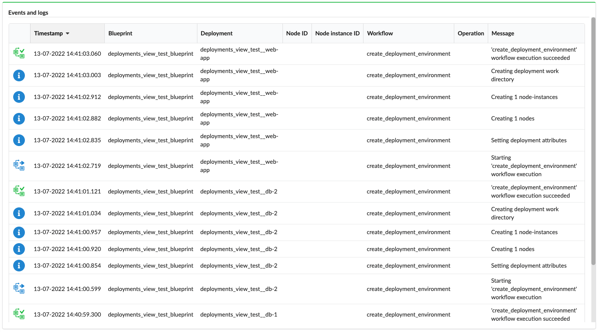The image size is (597, 332).
Task: Click the info icon for row 14:41:02.912
Action: pos(19,97)
